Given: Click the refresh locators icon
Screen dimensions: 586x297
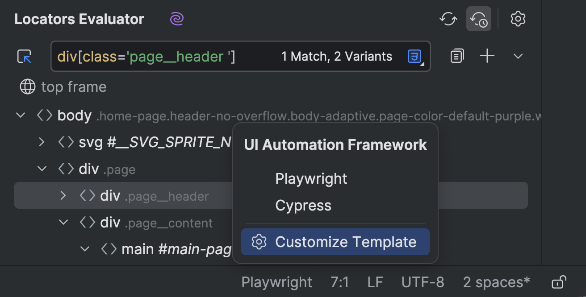Looking at the screenshot, I should [x=448, y=19].
